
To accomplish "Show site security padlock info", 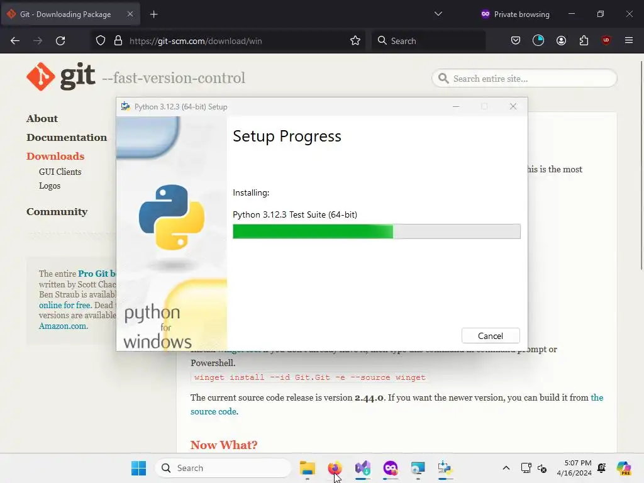I will click(x=118, y=41).
